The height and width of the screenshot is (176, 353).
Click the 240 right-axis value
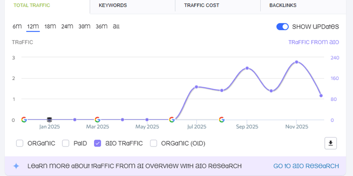(335, 58)
